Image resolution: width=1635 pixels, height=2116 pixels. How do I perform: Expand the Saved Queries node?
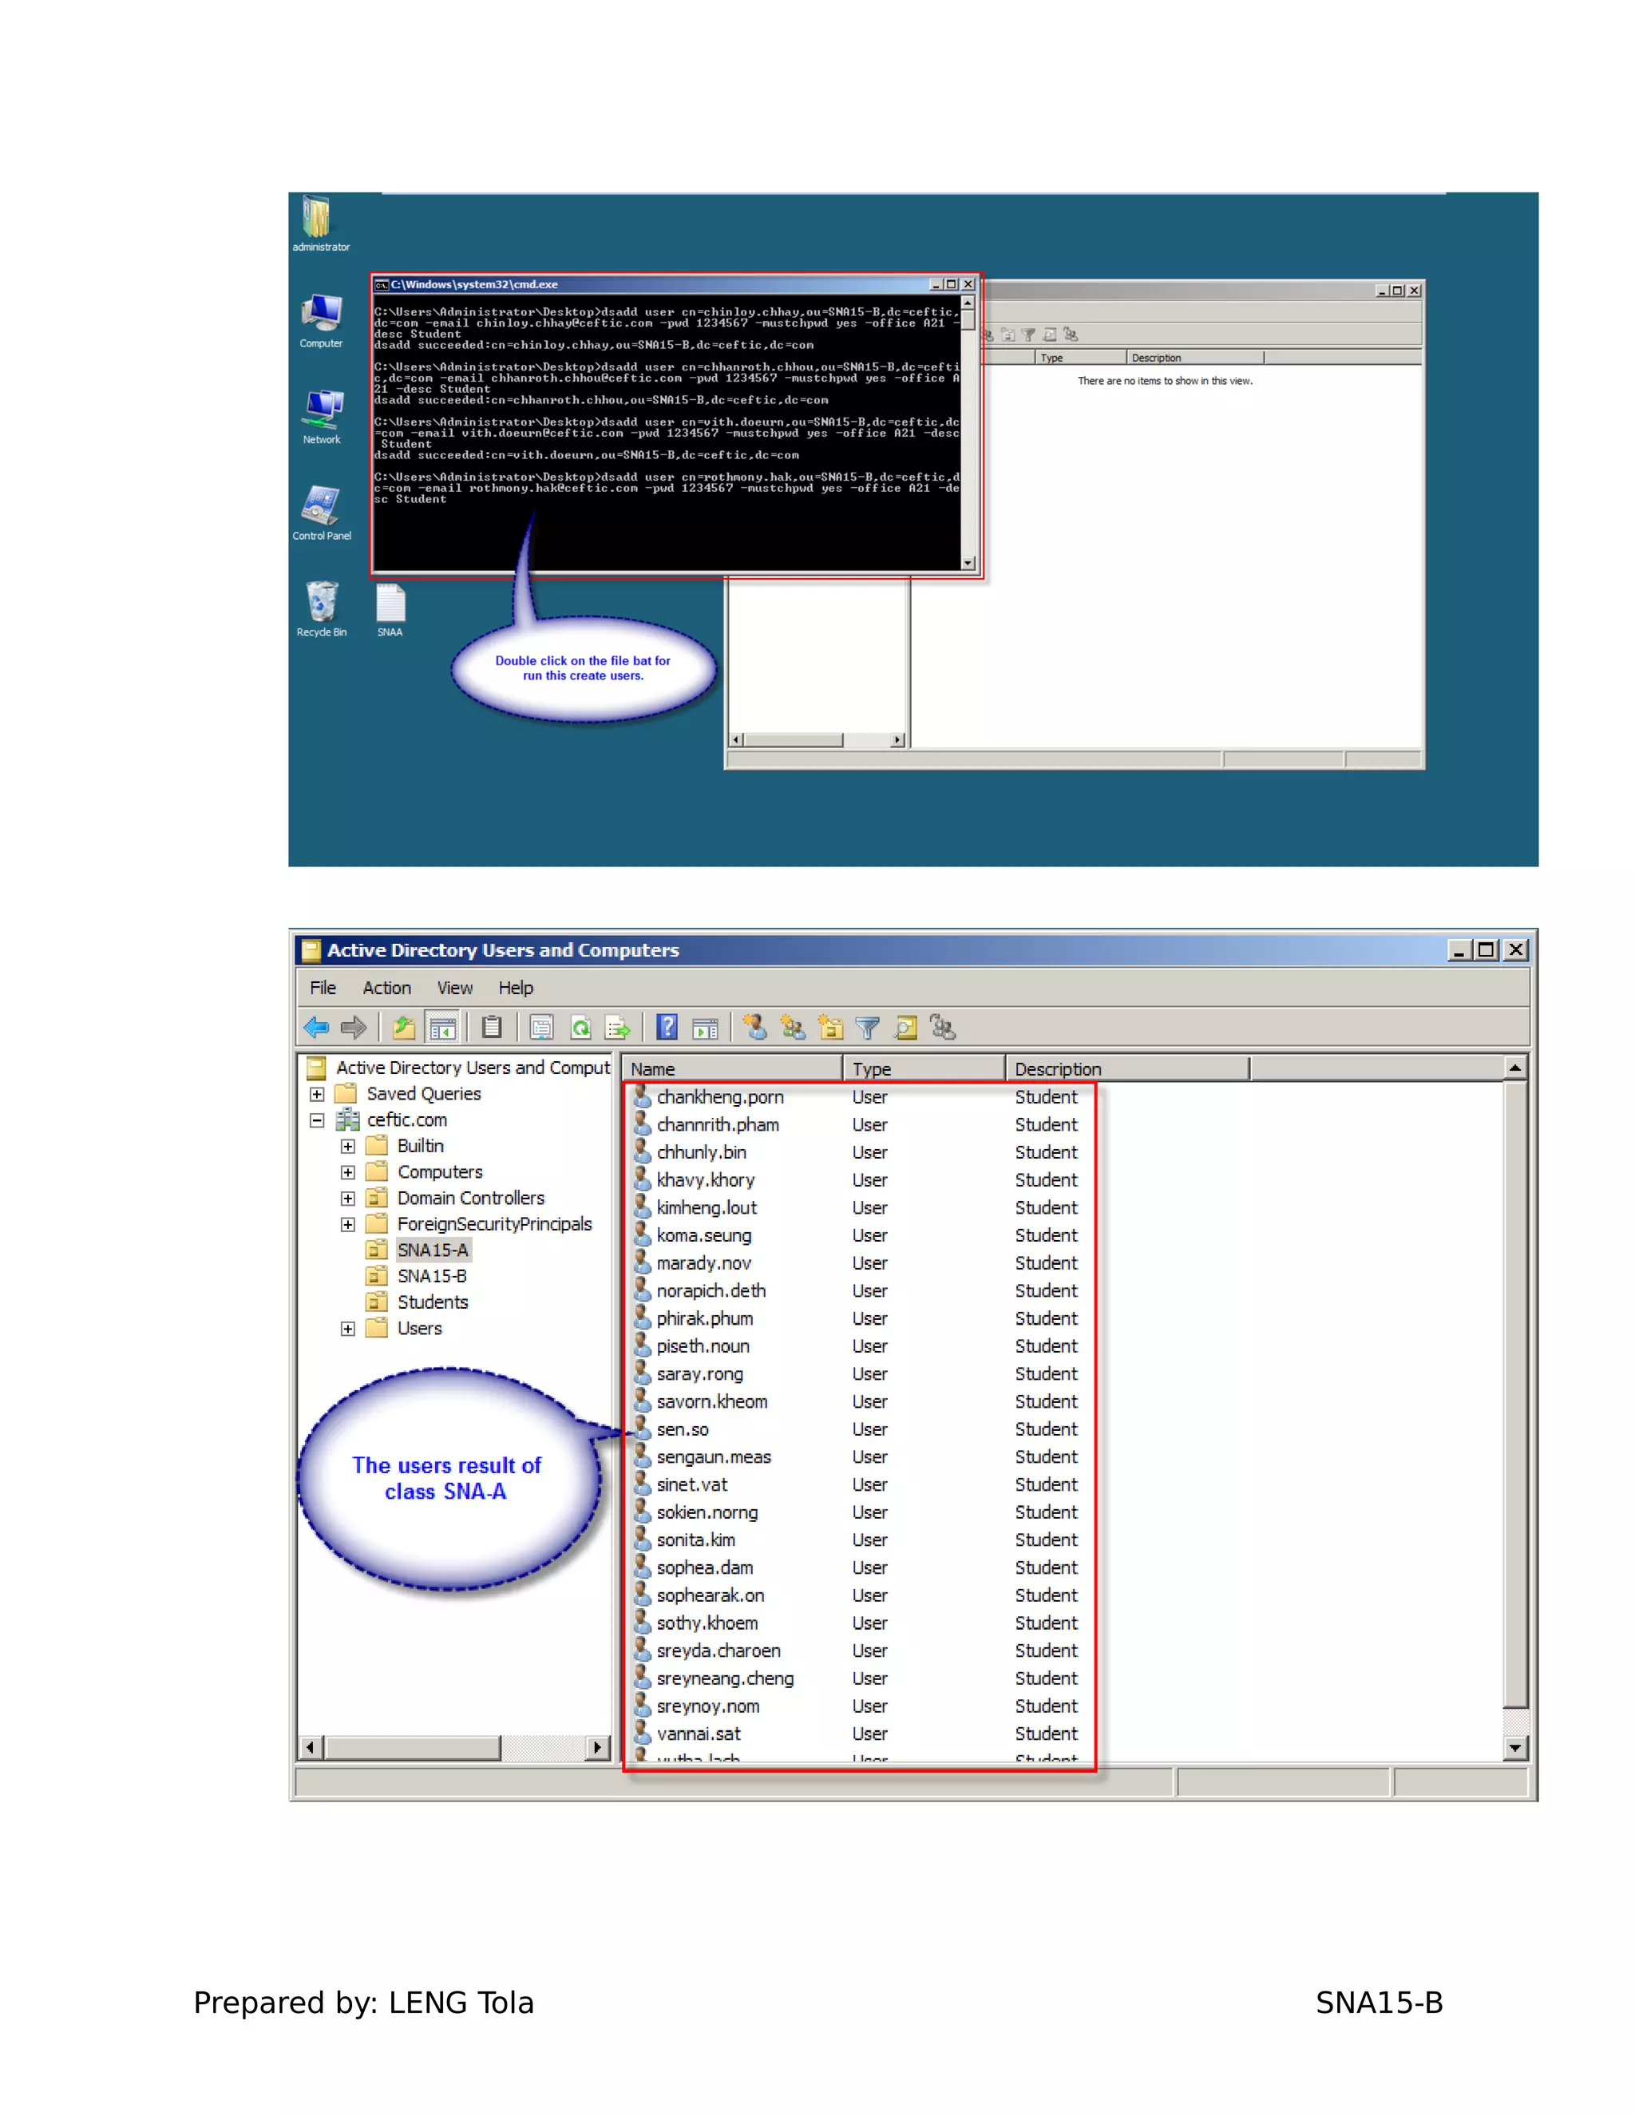tap(317, 1094)
